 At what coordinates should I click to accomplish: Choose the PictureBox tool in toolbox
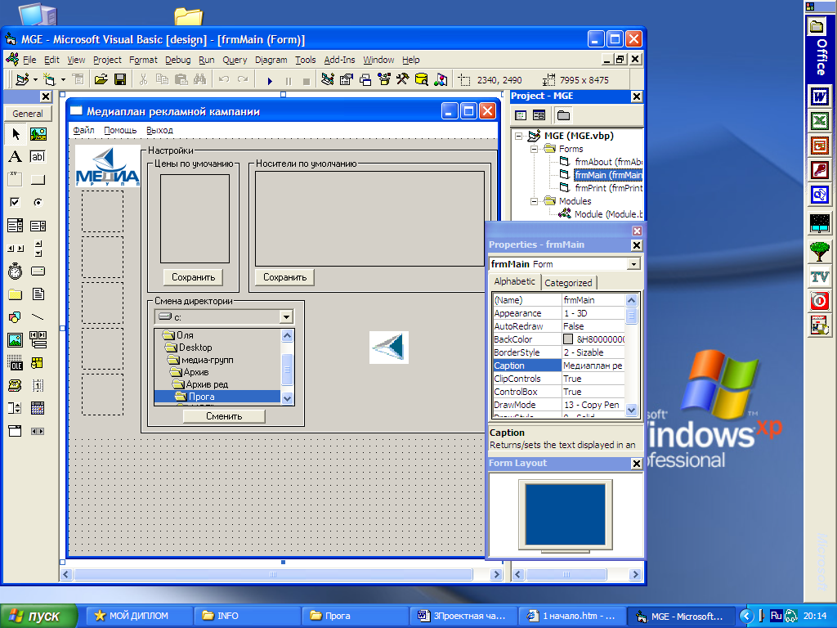[x=38, y=134]
